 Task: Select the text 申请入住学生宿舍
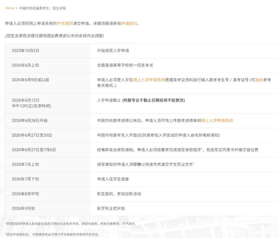pos(113,179)
